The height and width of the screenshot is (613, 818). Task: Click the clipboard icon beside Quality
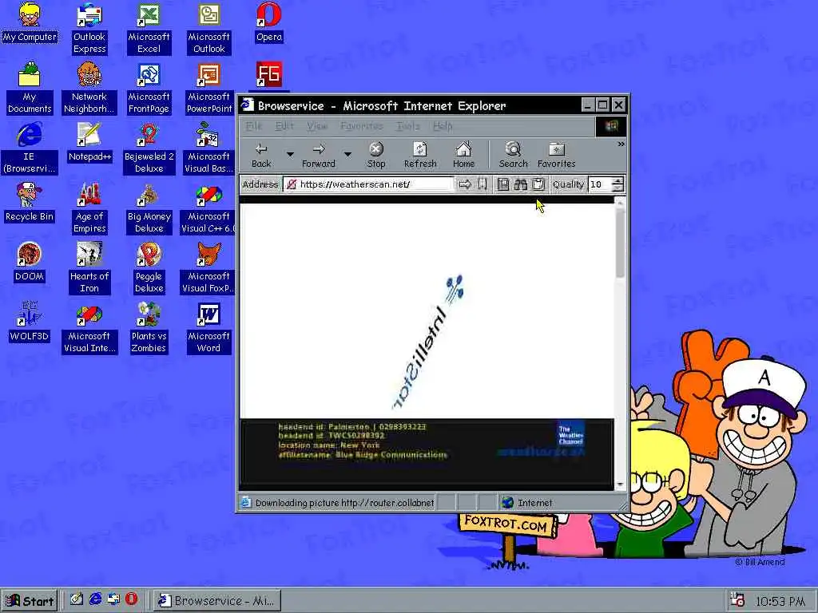[x=538, y=184]
